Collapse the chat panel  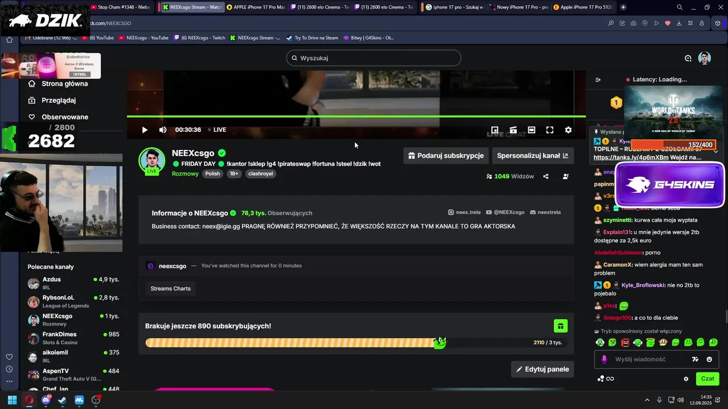598,80
